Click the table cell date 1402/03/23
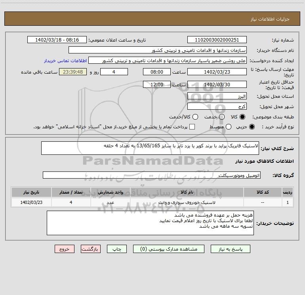This screenshot has height=295, width=305. point(31,202)
